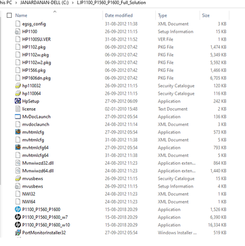Expand chevron after JANARDANAN-DELL (C:) breadcrumb
245x246 pixels.
[72, 2]
